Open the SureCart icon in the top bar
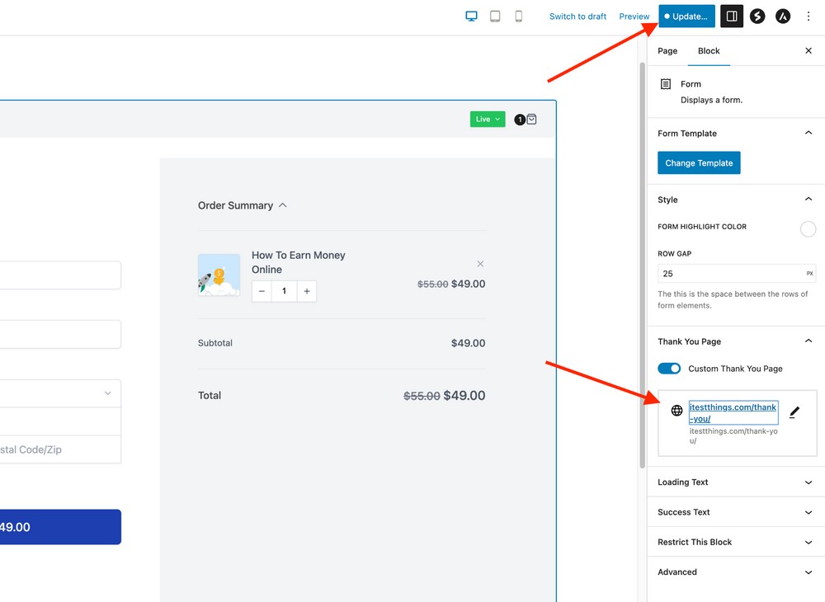The width and height of the screenshot is (825, 602). [x=757, y=16]
